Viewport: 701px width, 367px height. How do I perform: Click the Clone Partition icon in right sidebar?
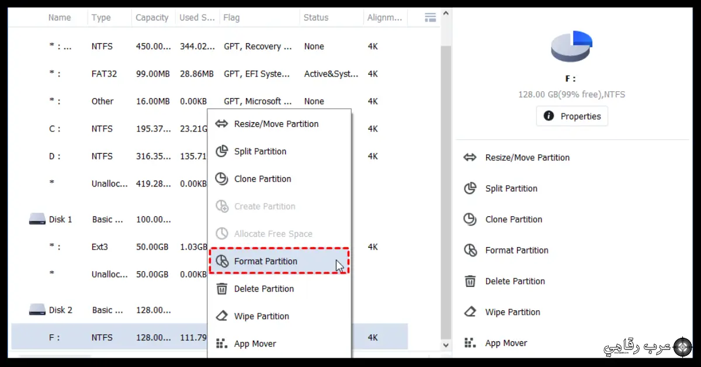pos(470,219)
